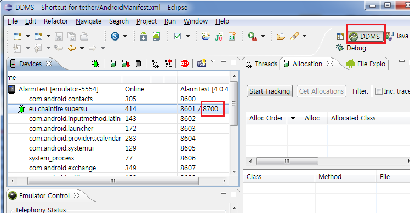The height and width of the screenshot is (213, 410).
Task: Click the Screen Capture camera icon
Action: click(202, 64)
